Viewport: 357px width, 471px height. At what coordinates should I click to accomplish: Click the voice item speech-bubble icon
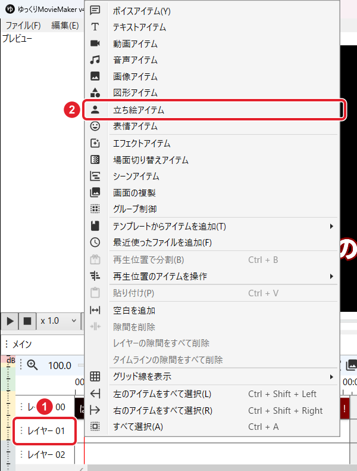tap(95, 11)
